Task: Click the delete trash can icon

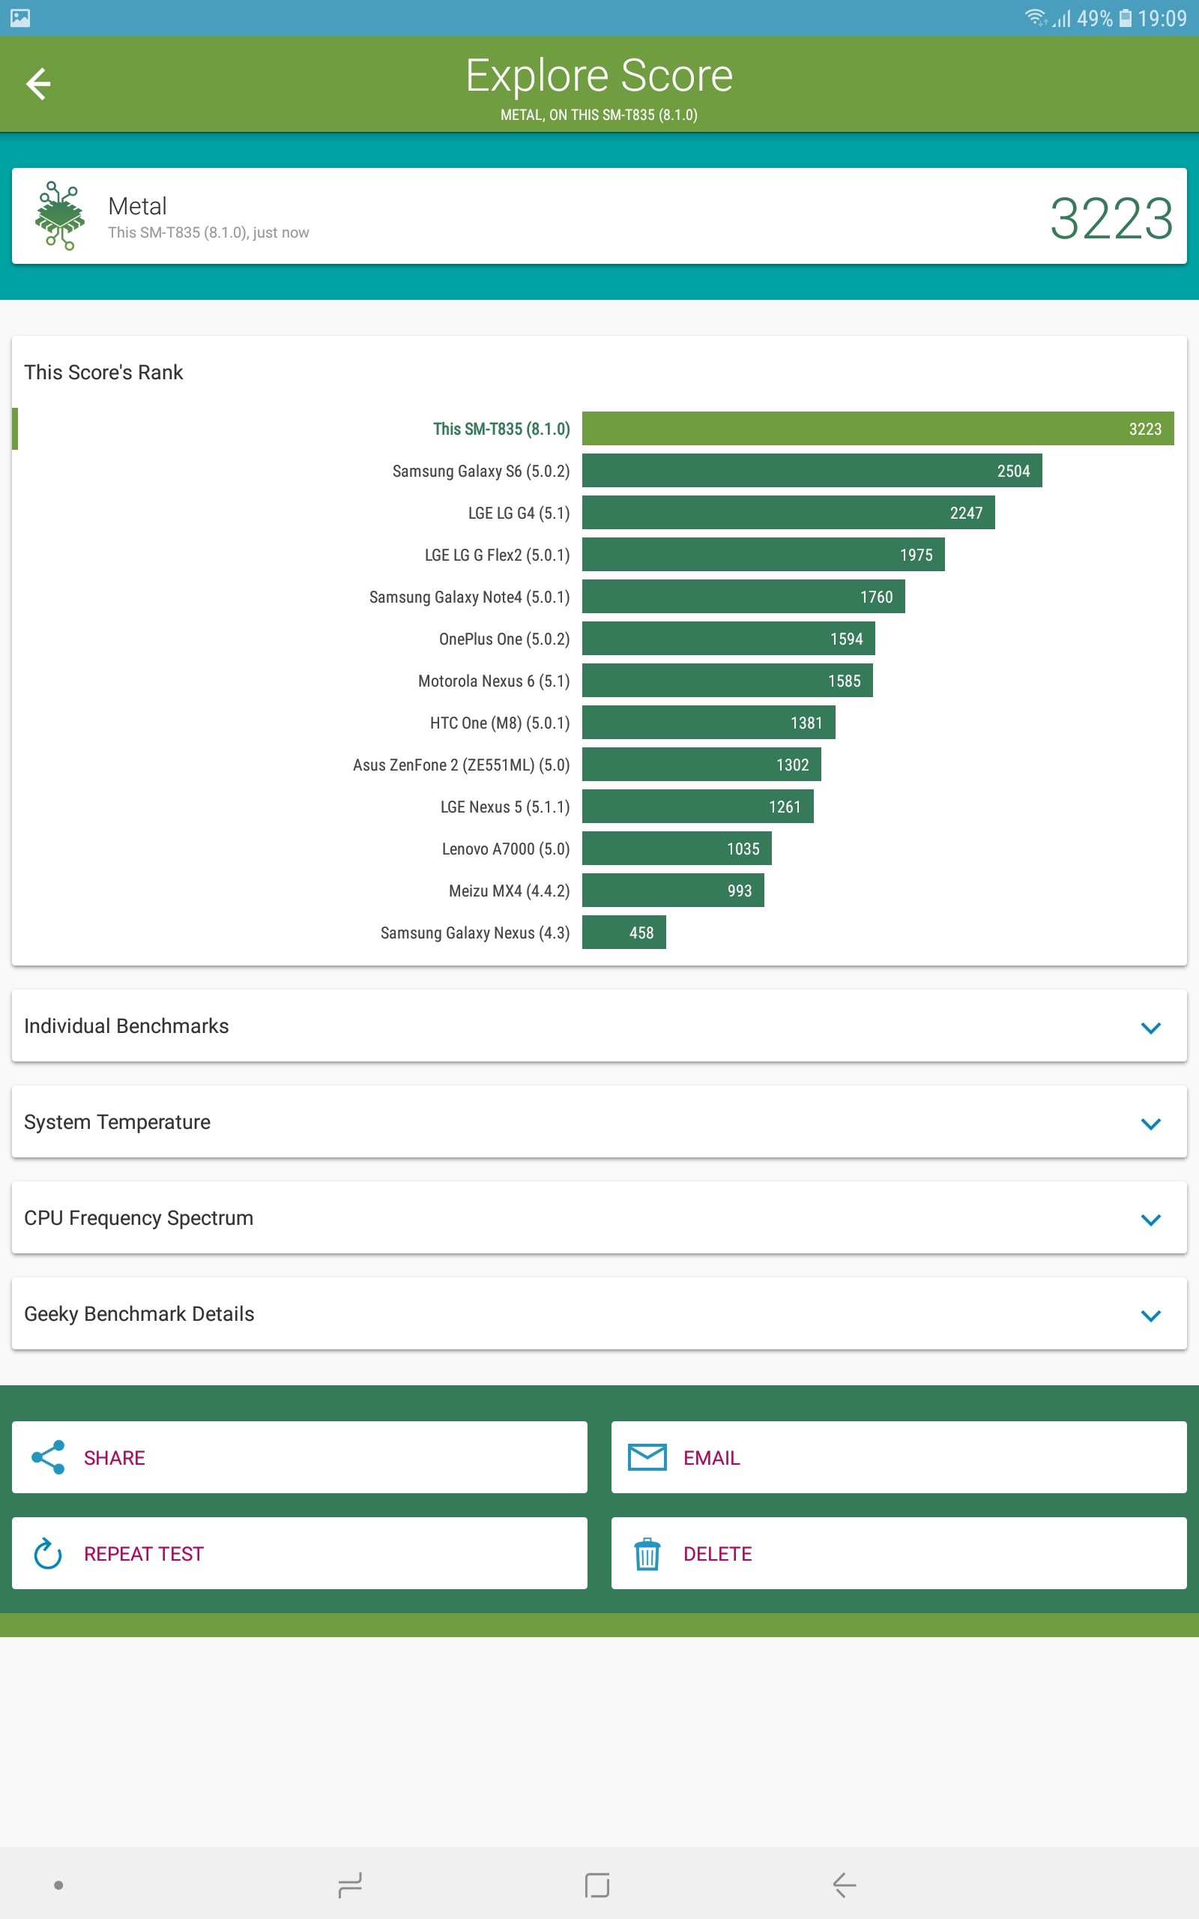Action: pyautogui.click(x=647, y=1553)
